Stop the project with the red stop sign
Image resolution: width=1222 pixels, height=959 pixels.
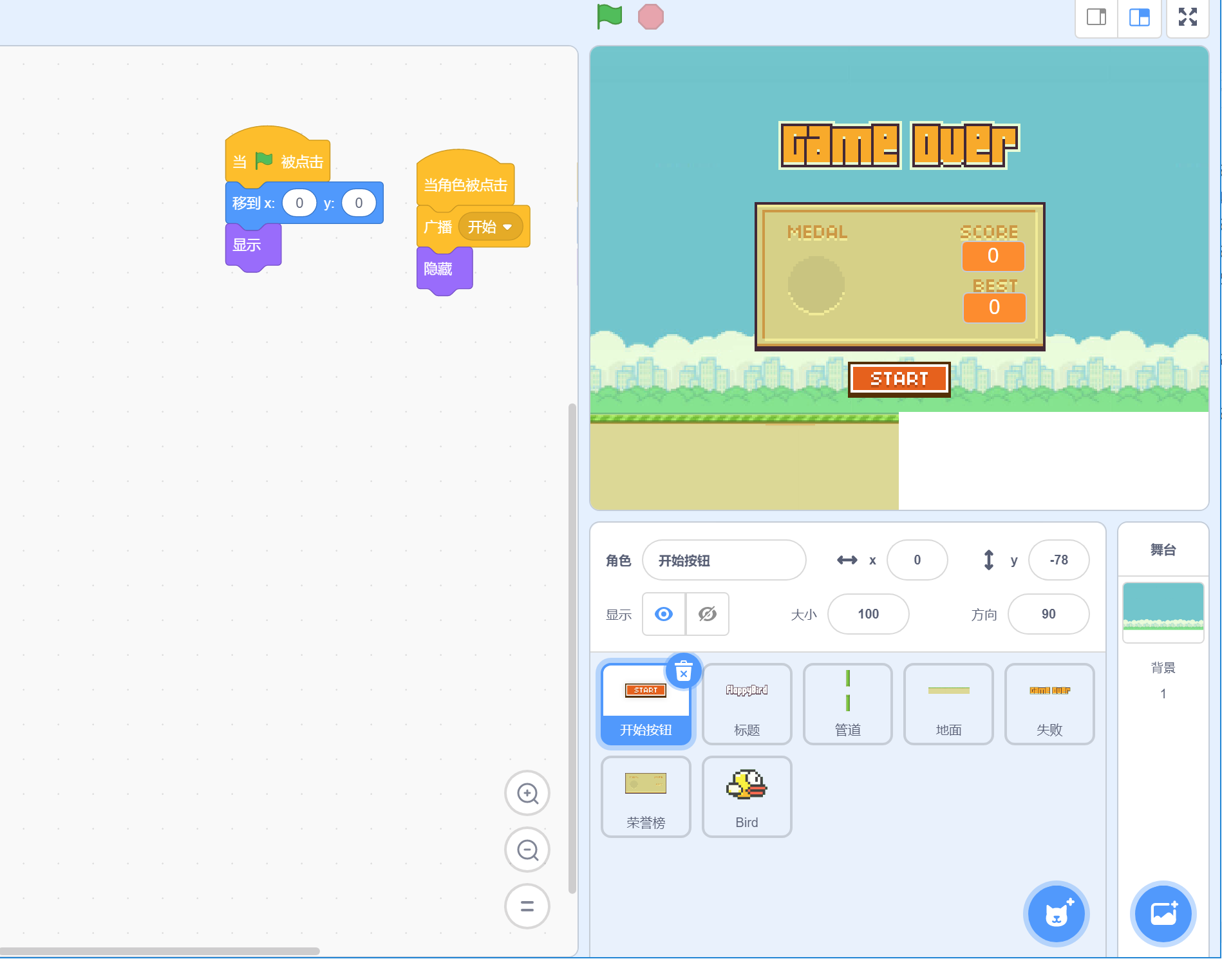coord(650,17)
